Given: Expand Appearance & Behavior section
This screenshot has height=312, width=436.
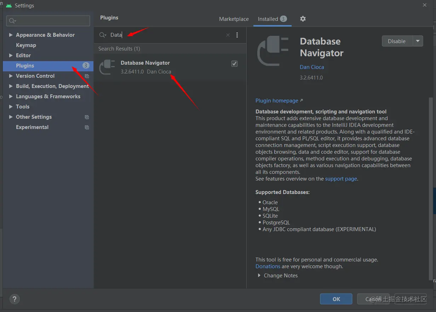Looking at the screenshot, I should coord(11,35).
